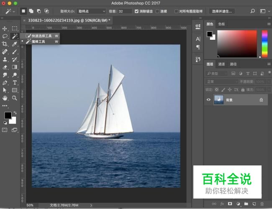Select the Rectangular Marquee tool
The height and width of the screenshot is (209, 272).
point(15,28)
